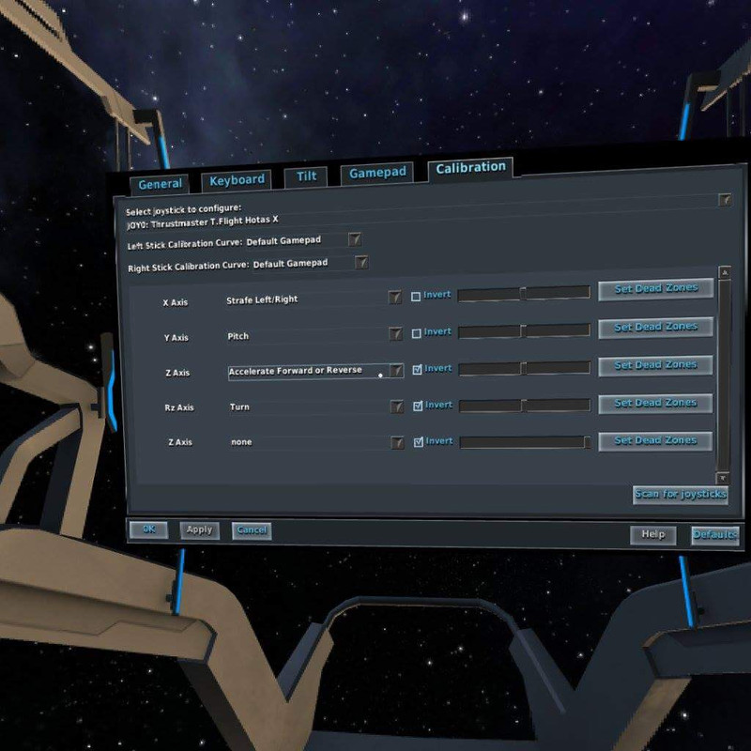The width and height of the screenshot is (751, 751).
Task: Click the X Axis label
Action: pos(176,302)
